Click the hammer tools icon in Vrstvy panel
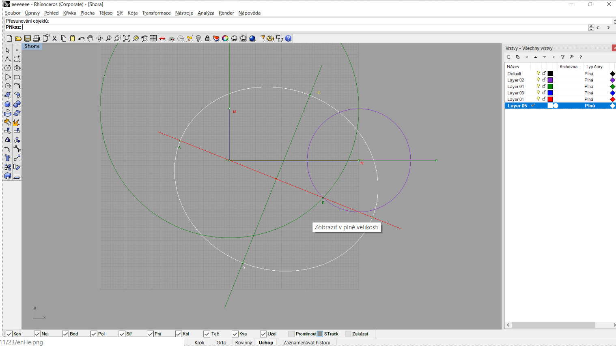The height and width of the screenshot is (346, 616). pos(572,57)
